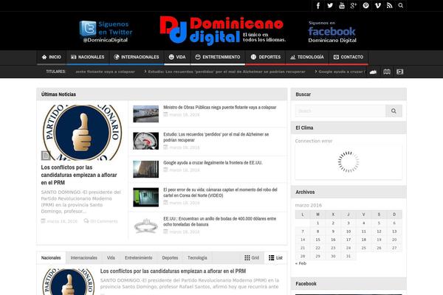Switch to the Internacionales category tab

click(84, 257)
